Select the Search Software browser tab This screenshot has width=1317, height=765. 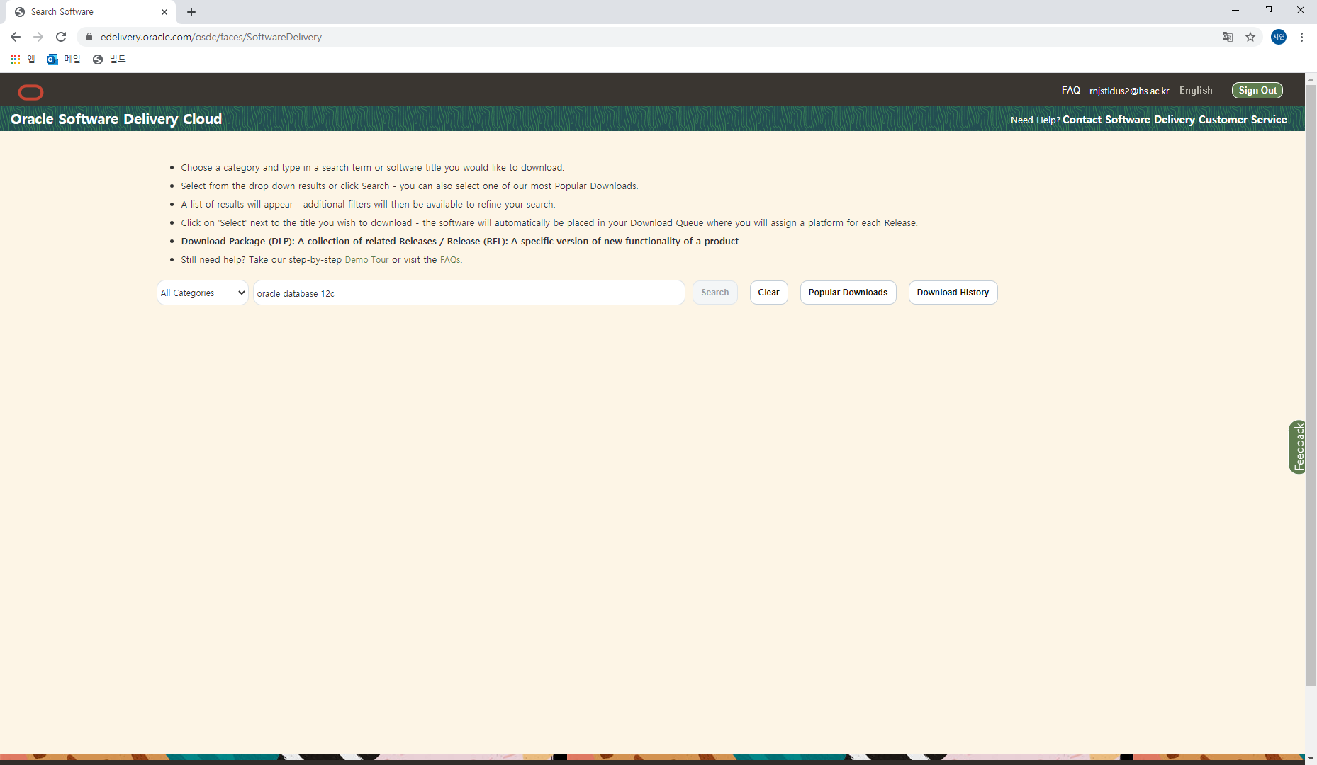tap(91, 12)
